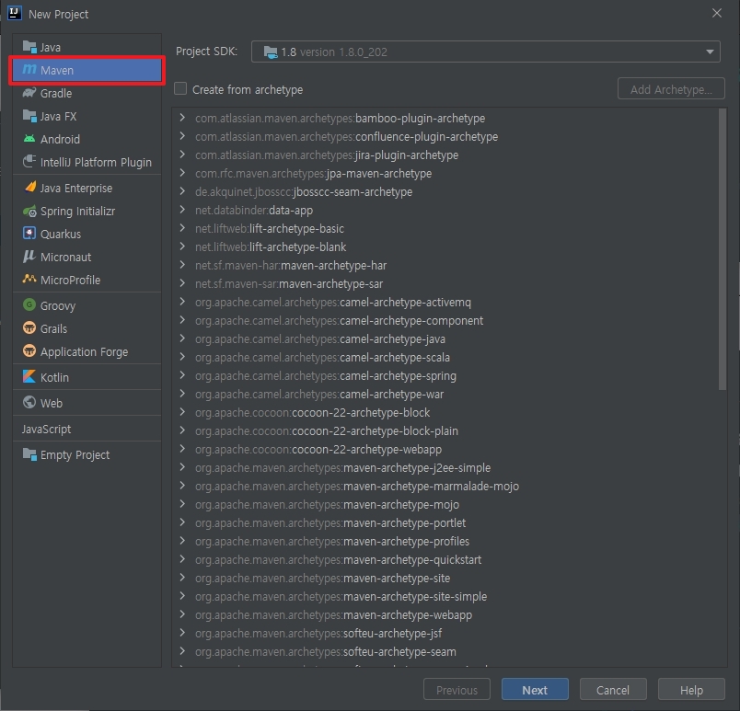Click the Maven 'm' icon
This screenshot has width=740, height=711.
click(x=29, y=70)
